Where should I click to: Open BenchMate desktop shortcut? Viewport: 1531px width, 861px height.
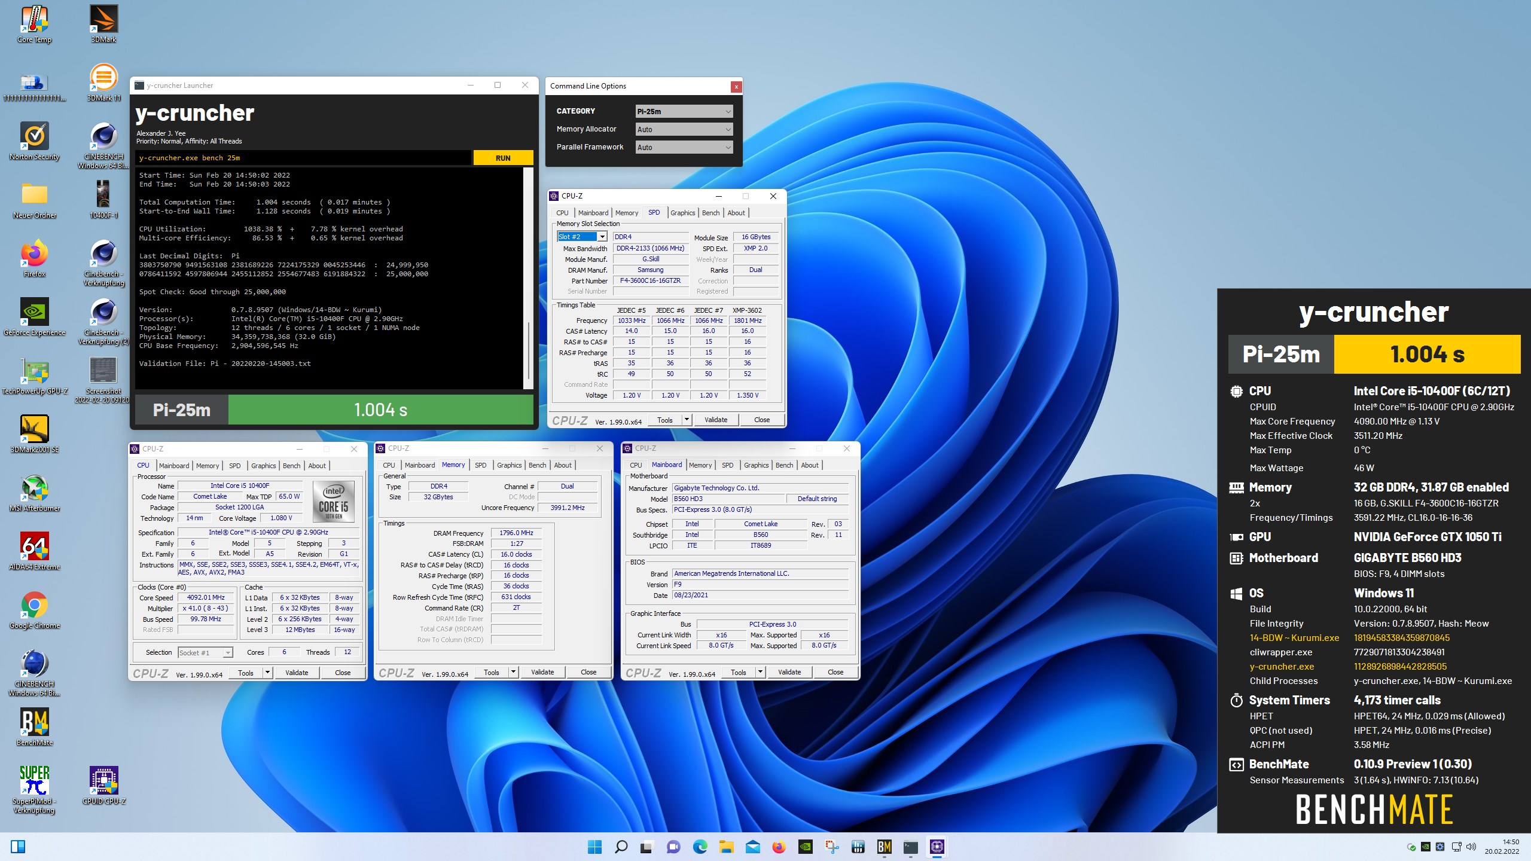pyautogui.click(x=34, y=727)
